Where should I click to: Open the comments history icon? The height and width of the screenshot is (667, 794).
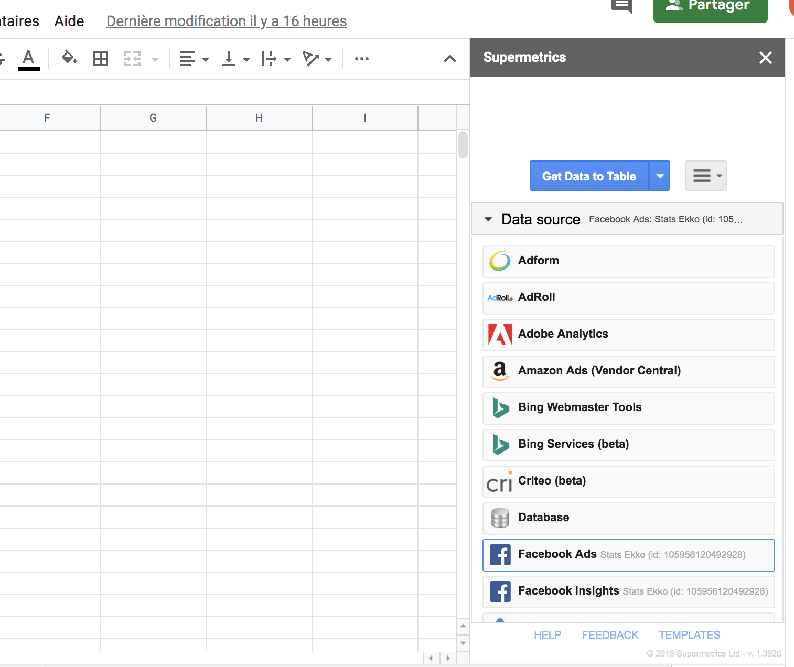[622, 6]
